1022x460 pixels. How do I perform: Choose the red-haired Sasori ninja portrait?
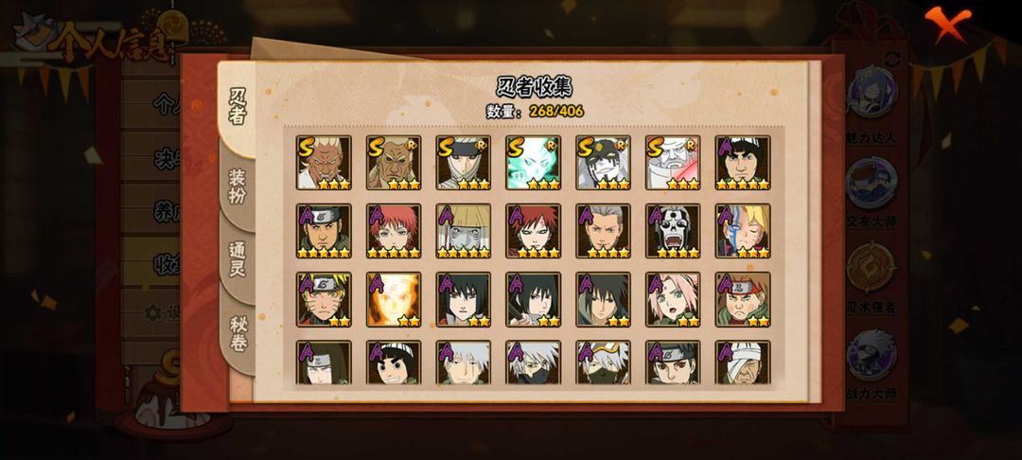(394, 231)
